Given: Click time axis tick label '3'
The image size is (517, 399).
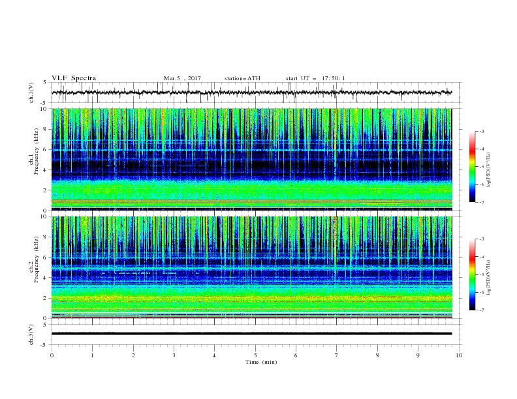Looking at the screenshot, I should (x=174, y=355).
